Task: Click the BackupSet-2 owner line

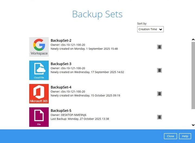Action: 68,45
